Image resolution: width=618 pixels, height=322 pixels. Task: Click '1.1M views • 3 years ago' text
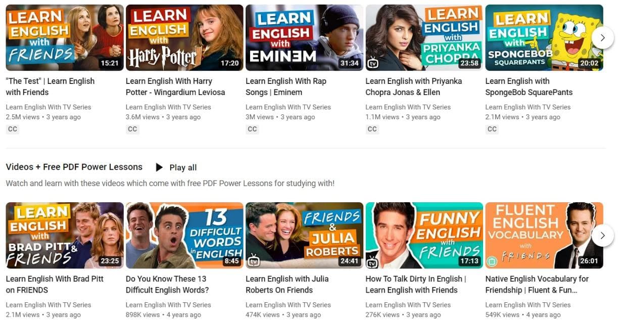click(403, 117)
